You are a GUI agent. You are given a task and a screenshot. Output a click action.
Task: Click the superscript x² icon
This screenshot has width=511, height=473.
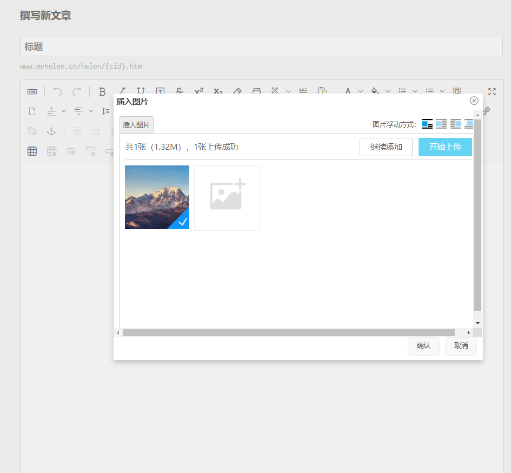pos(199,91)
